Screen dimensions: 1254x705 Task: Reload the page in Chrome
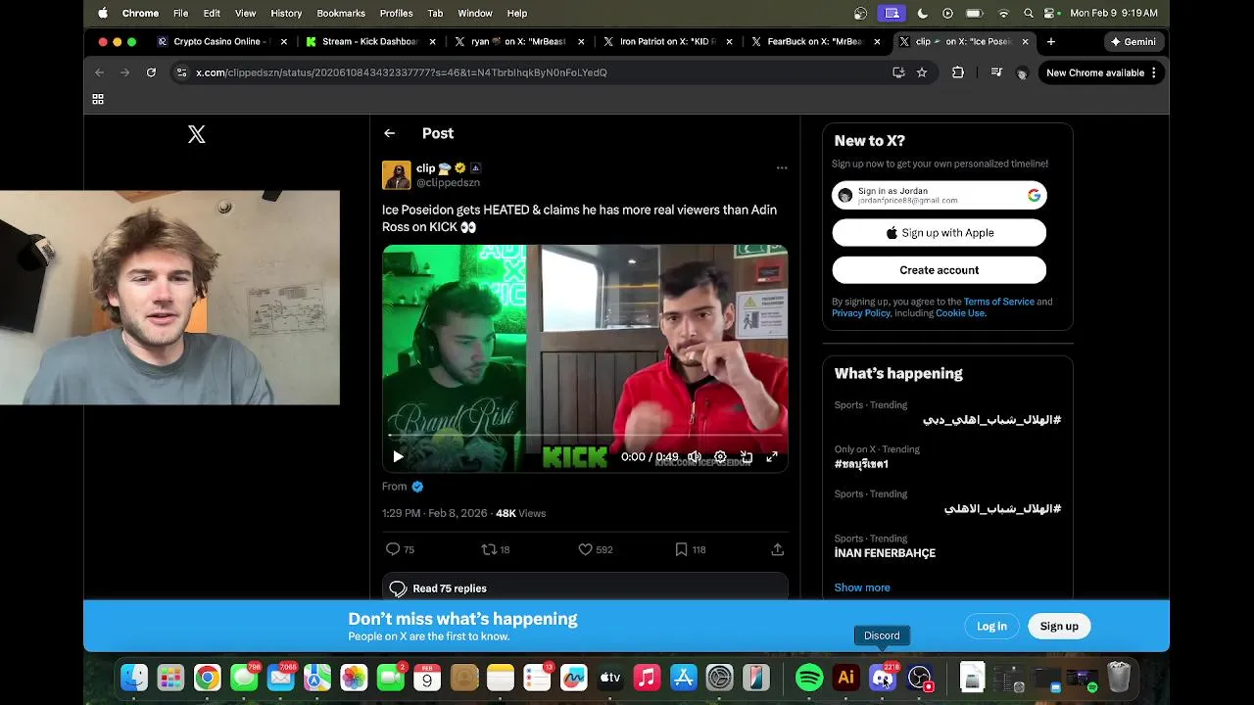(151, 72)
